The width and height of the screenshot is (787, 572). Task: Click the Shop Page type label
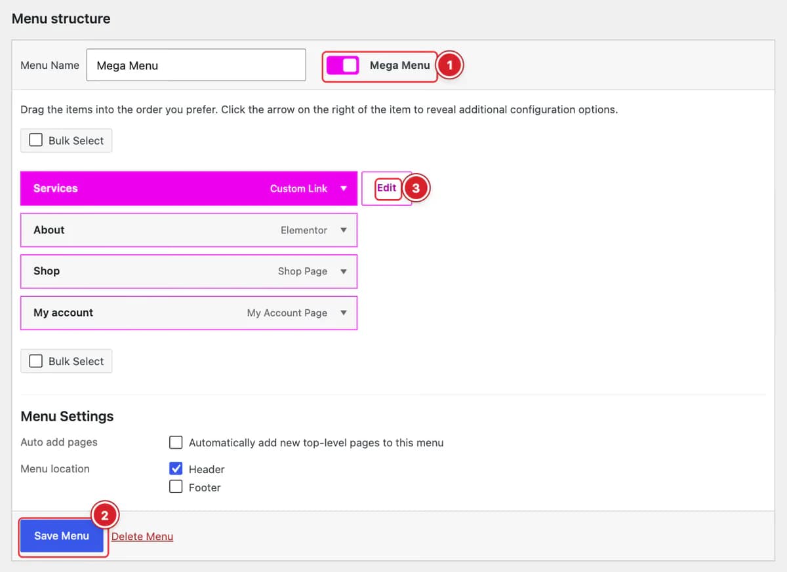tap(302, 271)
